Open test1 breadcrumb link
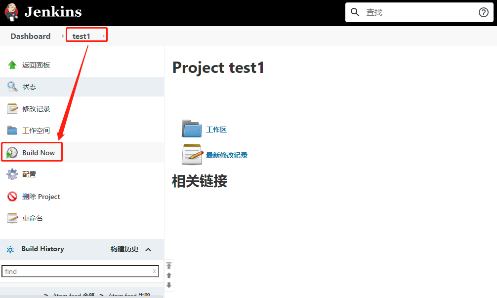The width and height of the screenshot is (497, 298). click(x=81, y=36)
